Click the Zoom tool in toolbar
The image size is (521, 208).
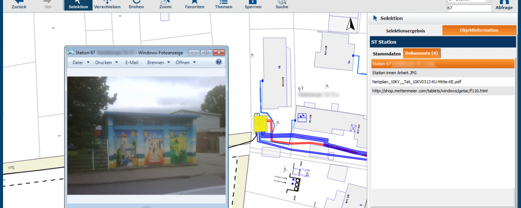(165, 5)
